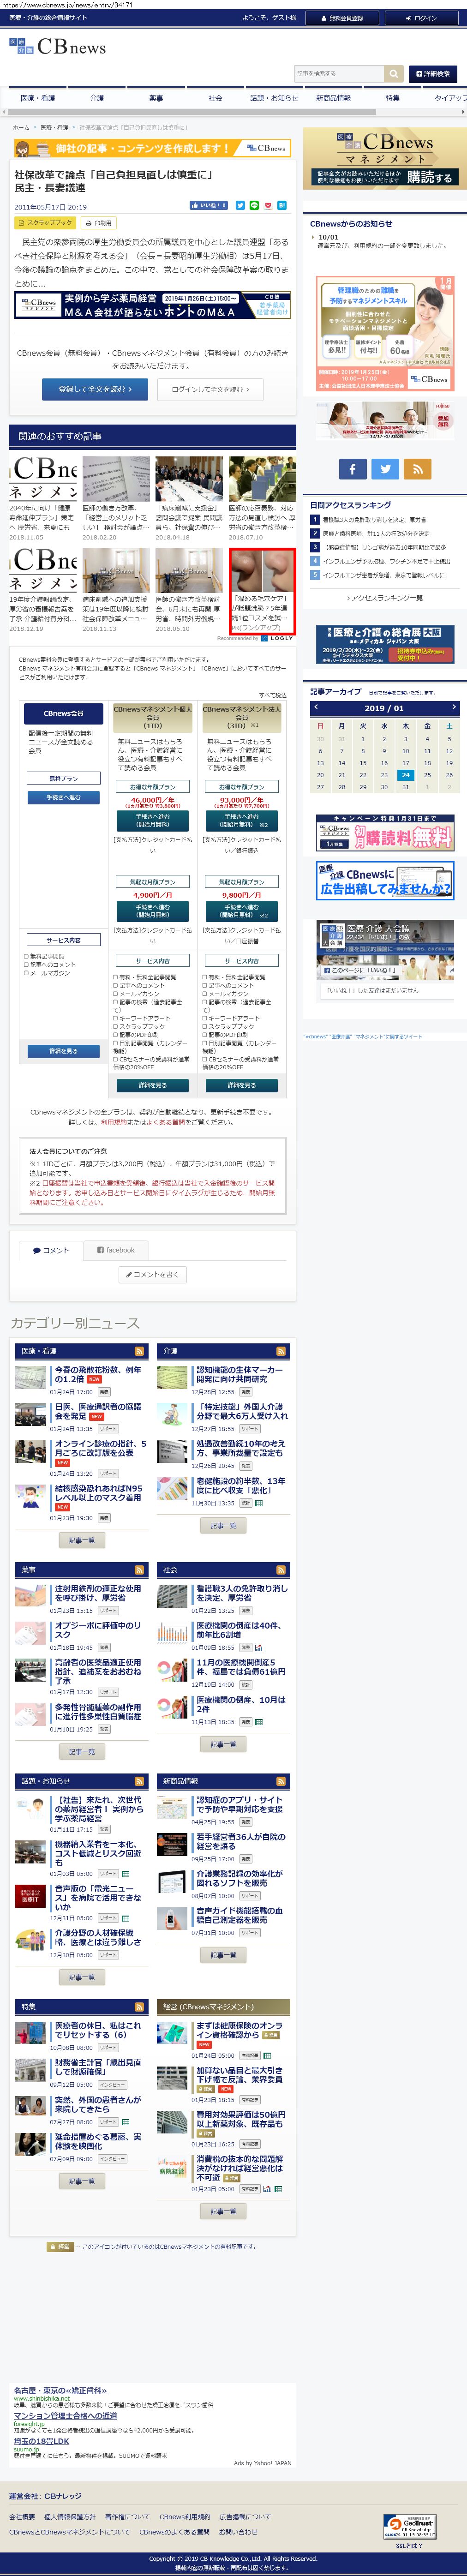This screenshot has height=2576, width=467.
Task: Open 記事一覧 under 薬事 section
Action: click(82, 1752)
